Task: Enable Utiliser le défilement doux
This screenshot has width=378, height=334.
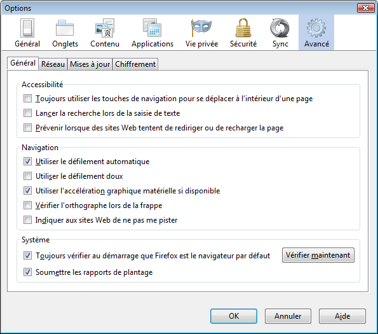Action: [27, 176]
